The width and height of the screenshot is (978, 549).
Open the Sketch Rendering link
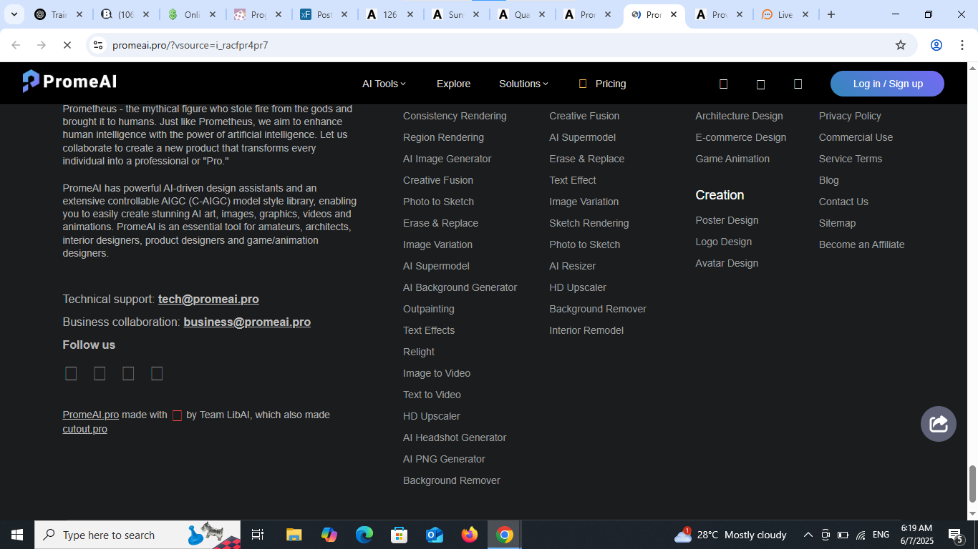(x=589, y=223)
